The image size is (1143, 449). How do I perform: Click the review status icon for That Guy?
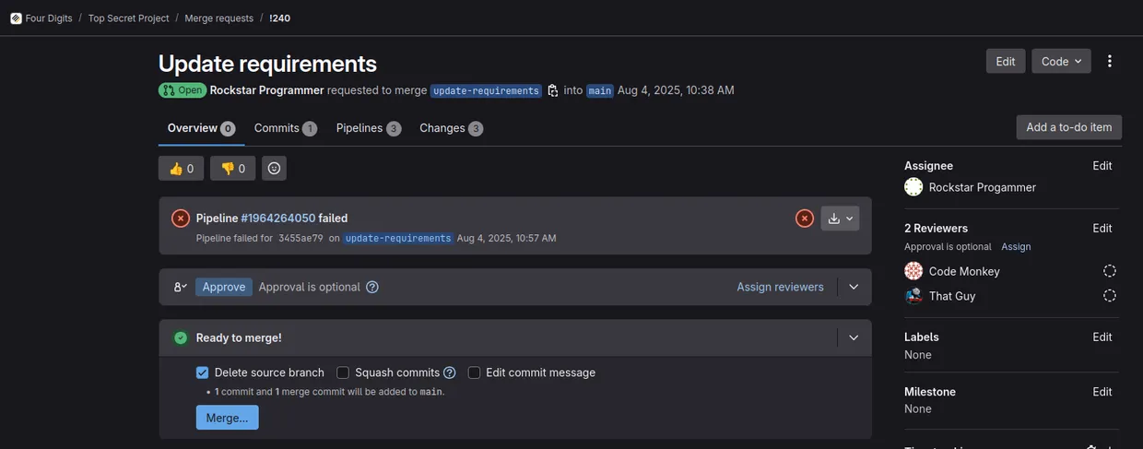click(1110, 296)
